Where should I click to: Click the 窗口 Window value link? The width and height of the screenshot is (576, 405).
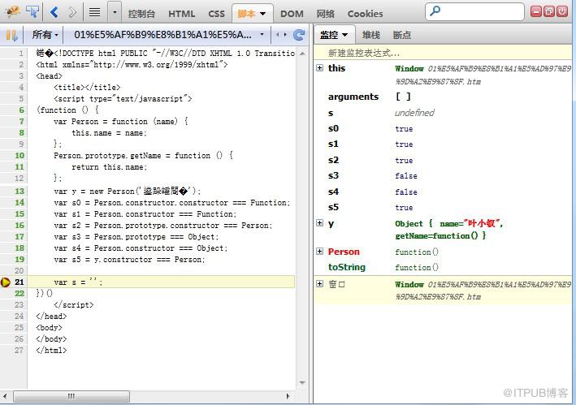483,291
